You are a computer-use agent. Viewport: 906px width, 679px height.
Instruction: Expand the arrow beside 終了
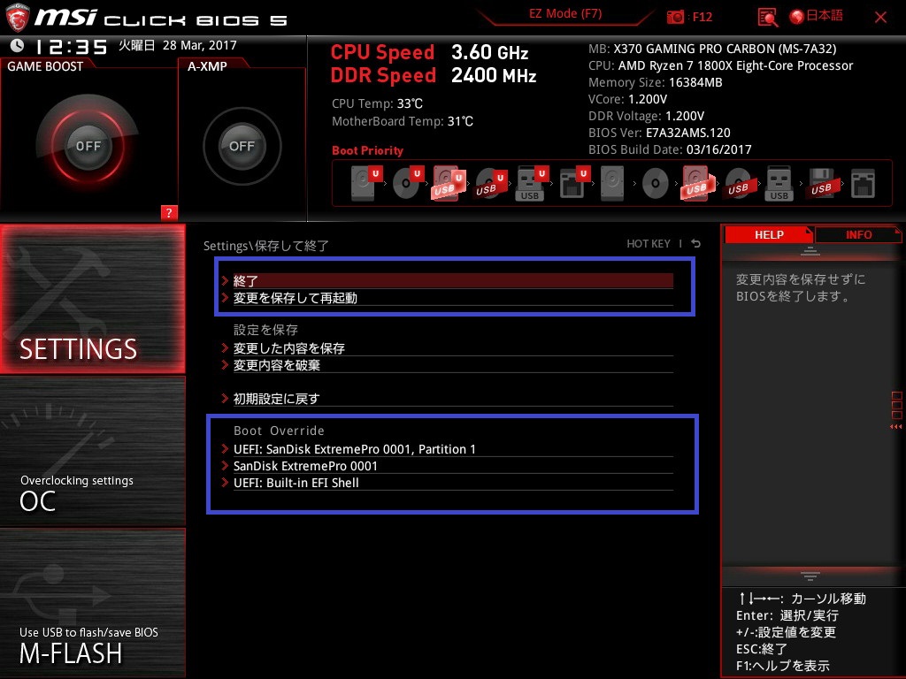(226, 280)
